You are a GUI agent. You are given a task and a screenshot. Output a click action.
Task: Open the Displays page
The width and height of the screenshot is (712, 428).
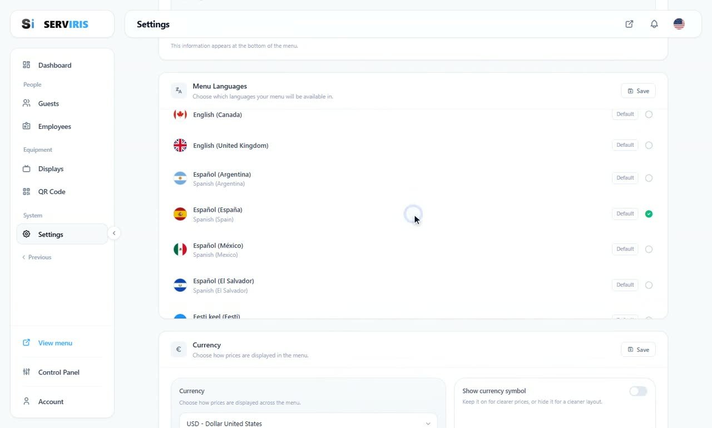click(x=62, y=168)
